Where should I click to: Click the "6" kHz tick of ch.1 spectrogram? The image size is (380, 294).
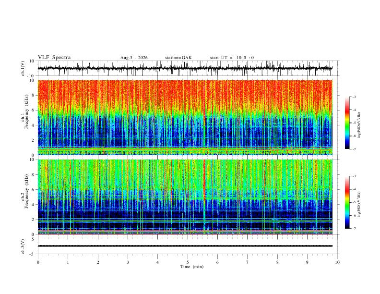click(34, 110)
